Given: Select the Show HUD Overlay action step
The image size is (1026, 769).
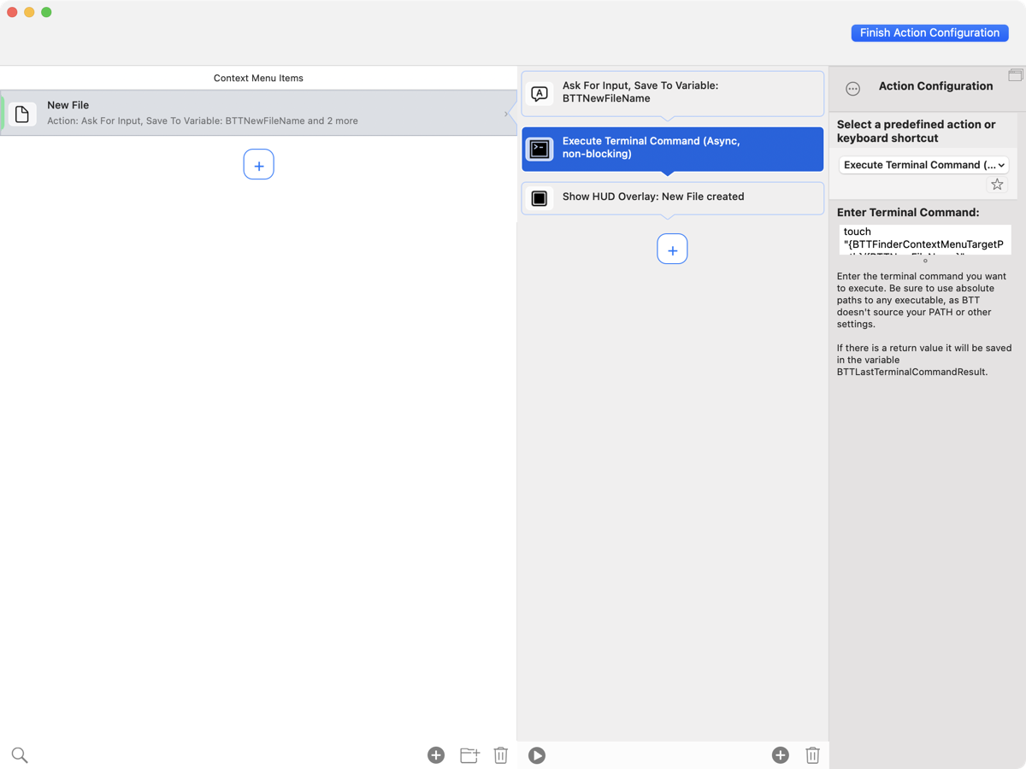Looking at the screenshot, I should (x=672, y=197).
